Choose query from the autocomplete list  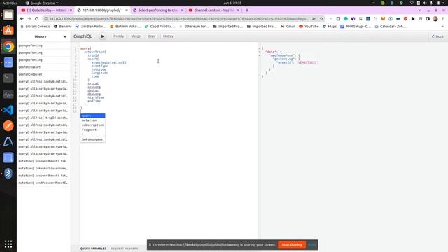pyautogui.click(x=92, y=115)
